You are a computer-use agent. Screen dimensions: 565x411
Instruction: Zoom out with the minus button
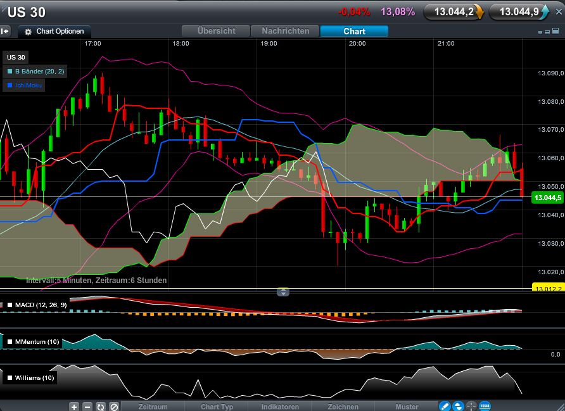tap(87, 407)
